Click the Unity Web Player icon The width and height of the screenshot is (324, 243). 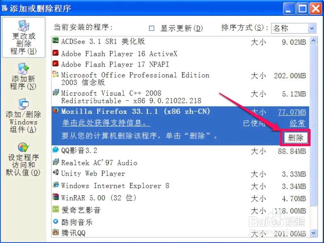tap(55, 172)
